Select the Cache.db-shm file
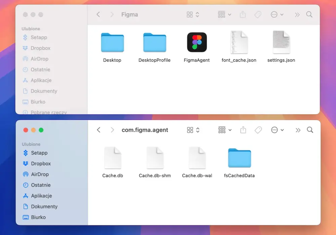This screenshot has height=235, width=336. pos(155,158)
